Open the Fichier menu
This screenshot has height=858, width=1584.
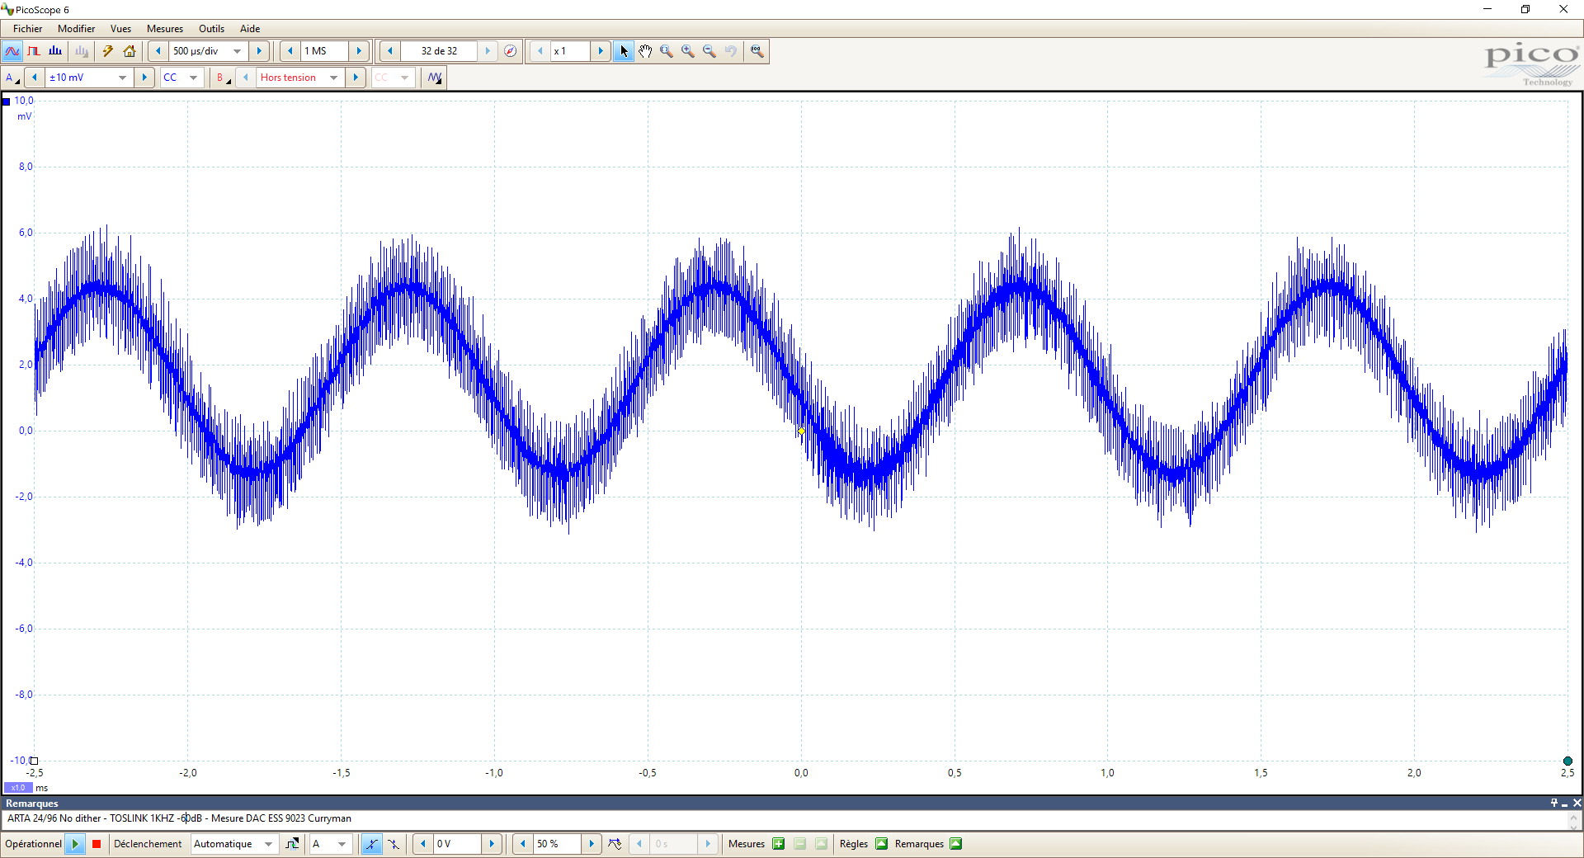click(x=27, y=29)
